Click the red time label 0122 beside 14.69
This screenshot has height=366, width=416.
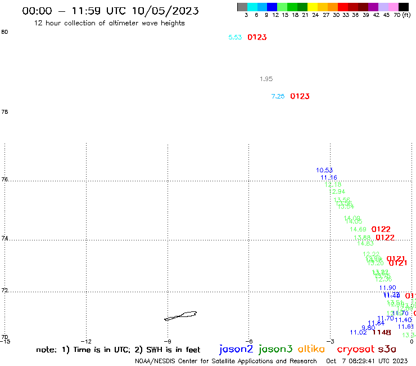[x=381, y=229]
